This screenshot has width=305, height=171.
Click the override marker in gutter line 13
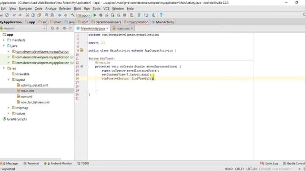pyautogui.click(x=81, y=66)
